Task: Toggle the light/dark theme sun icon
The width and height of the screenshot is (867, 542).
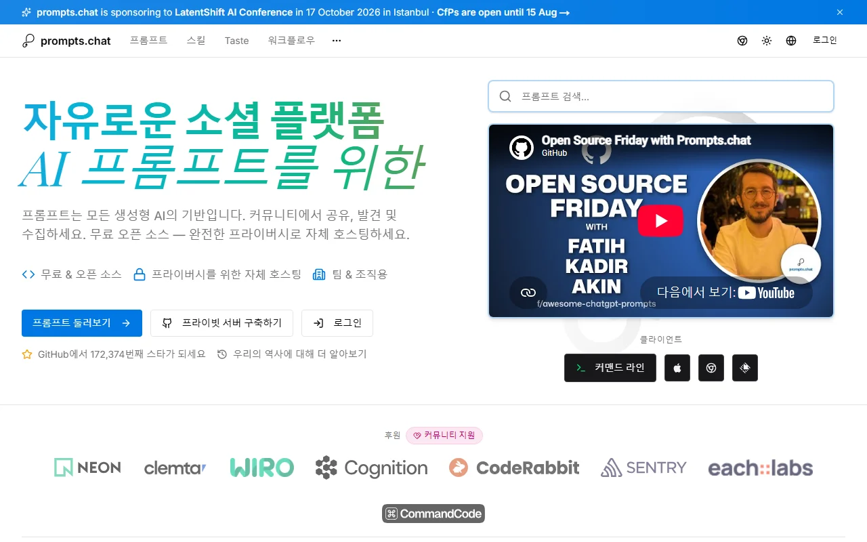Action: (x=767, y=41)
